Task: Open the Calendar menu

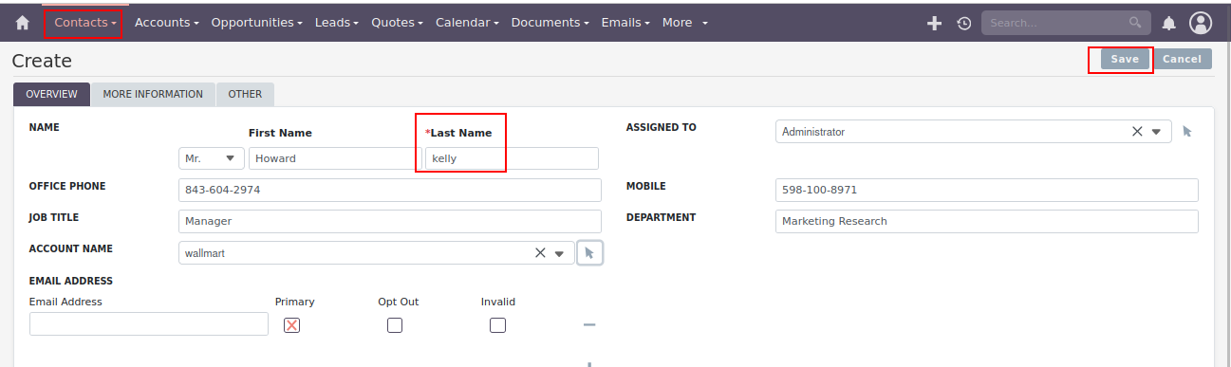Action: pyautogui.click(x=467, y=23)
